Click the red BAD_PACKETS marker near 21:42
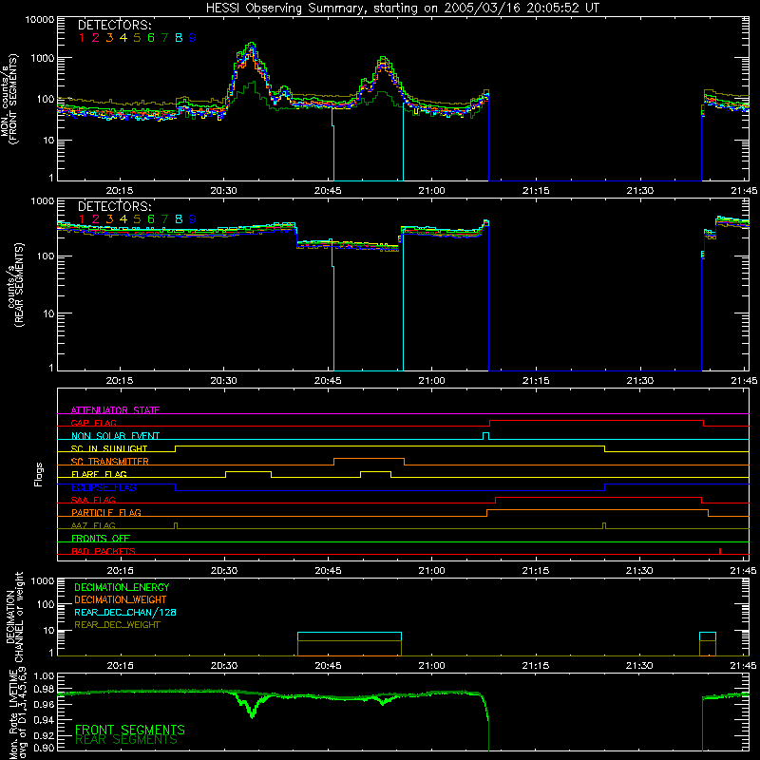The height and width of the screenshot is (760, 760). pyautogui.click(x=720, y=551)
